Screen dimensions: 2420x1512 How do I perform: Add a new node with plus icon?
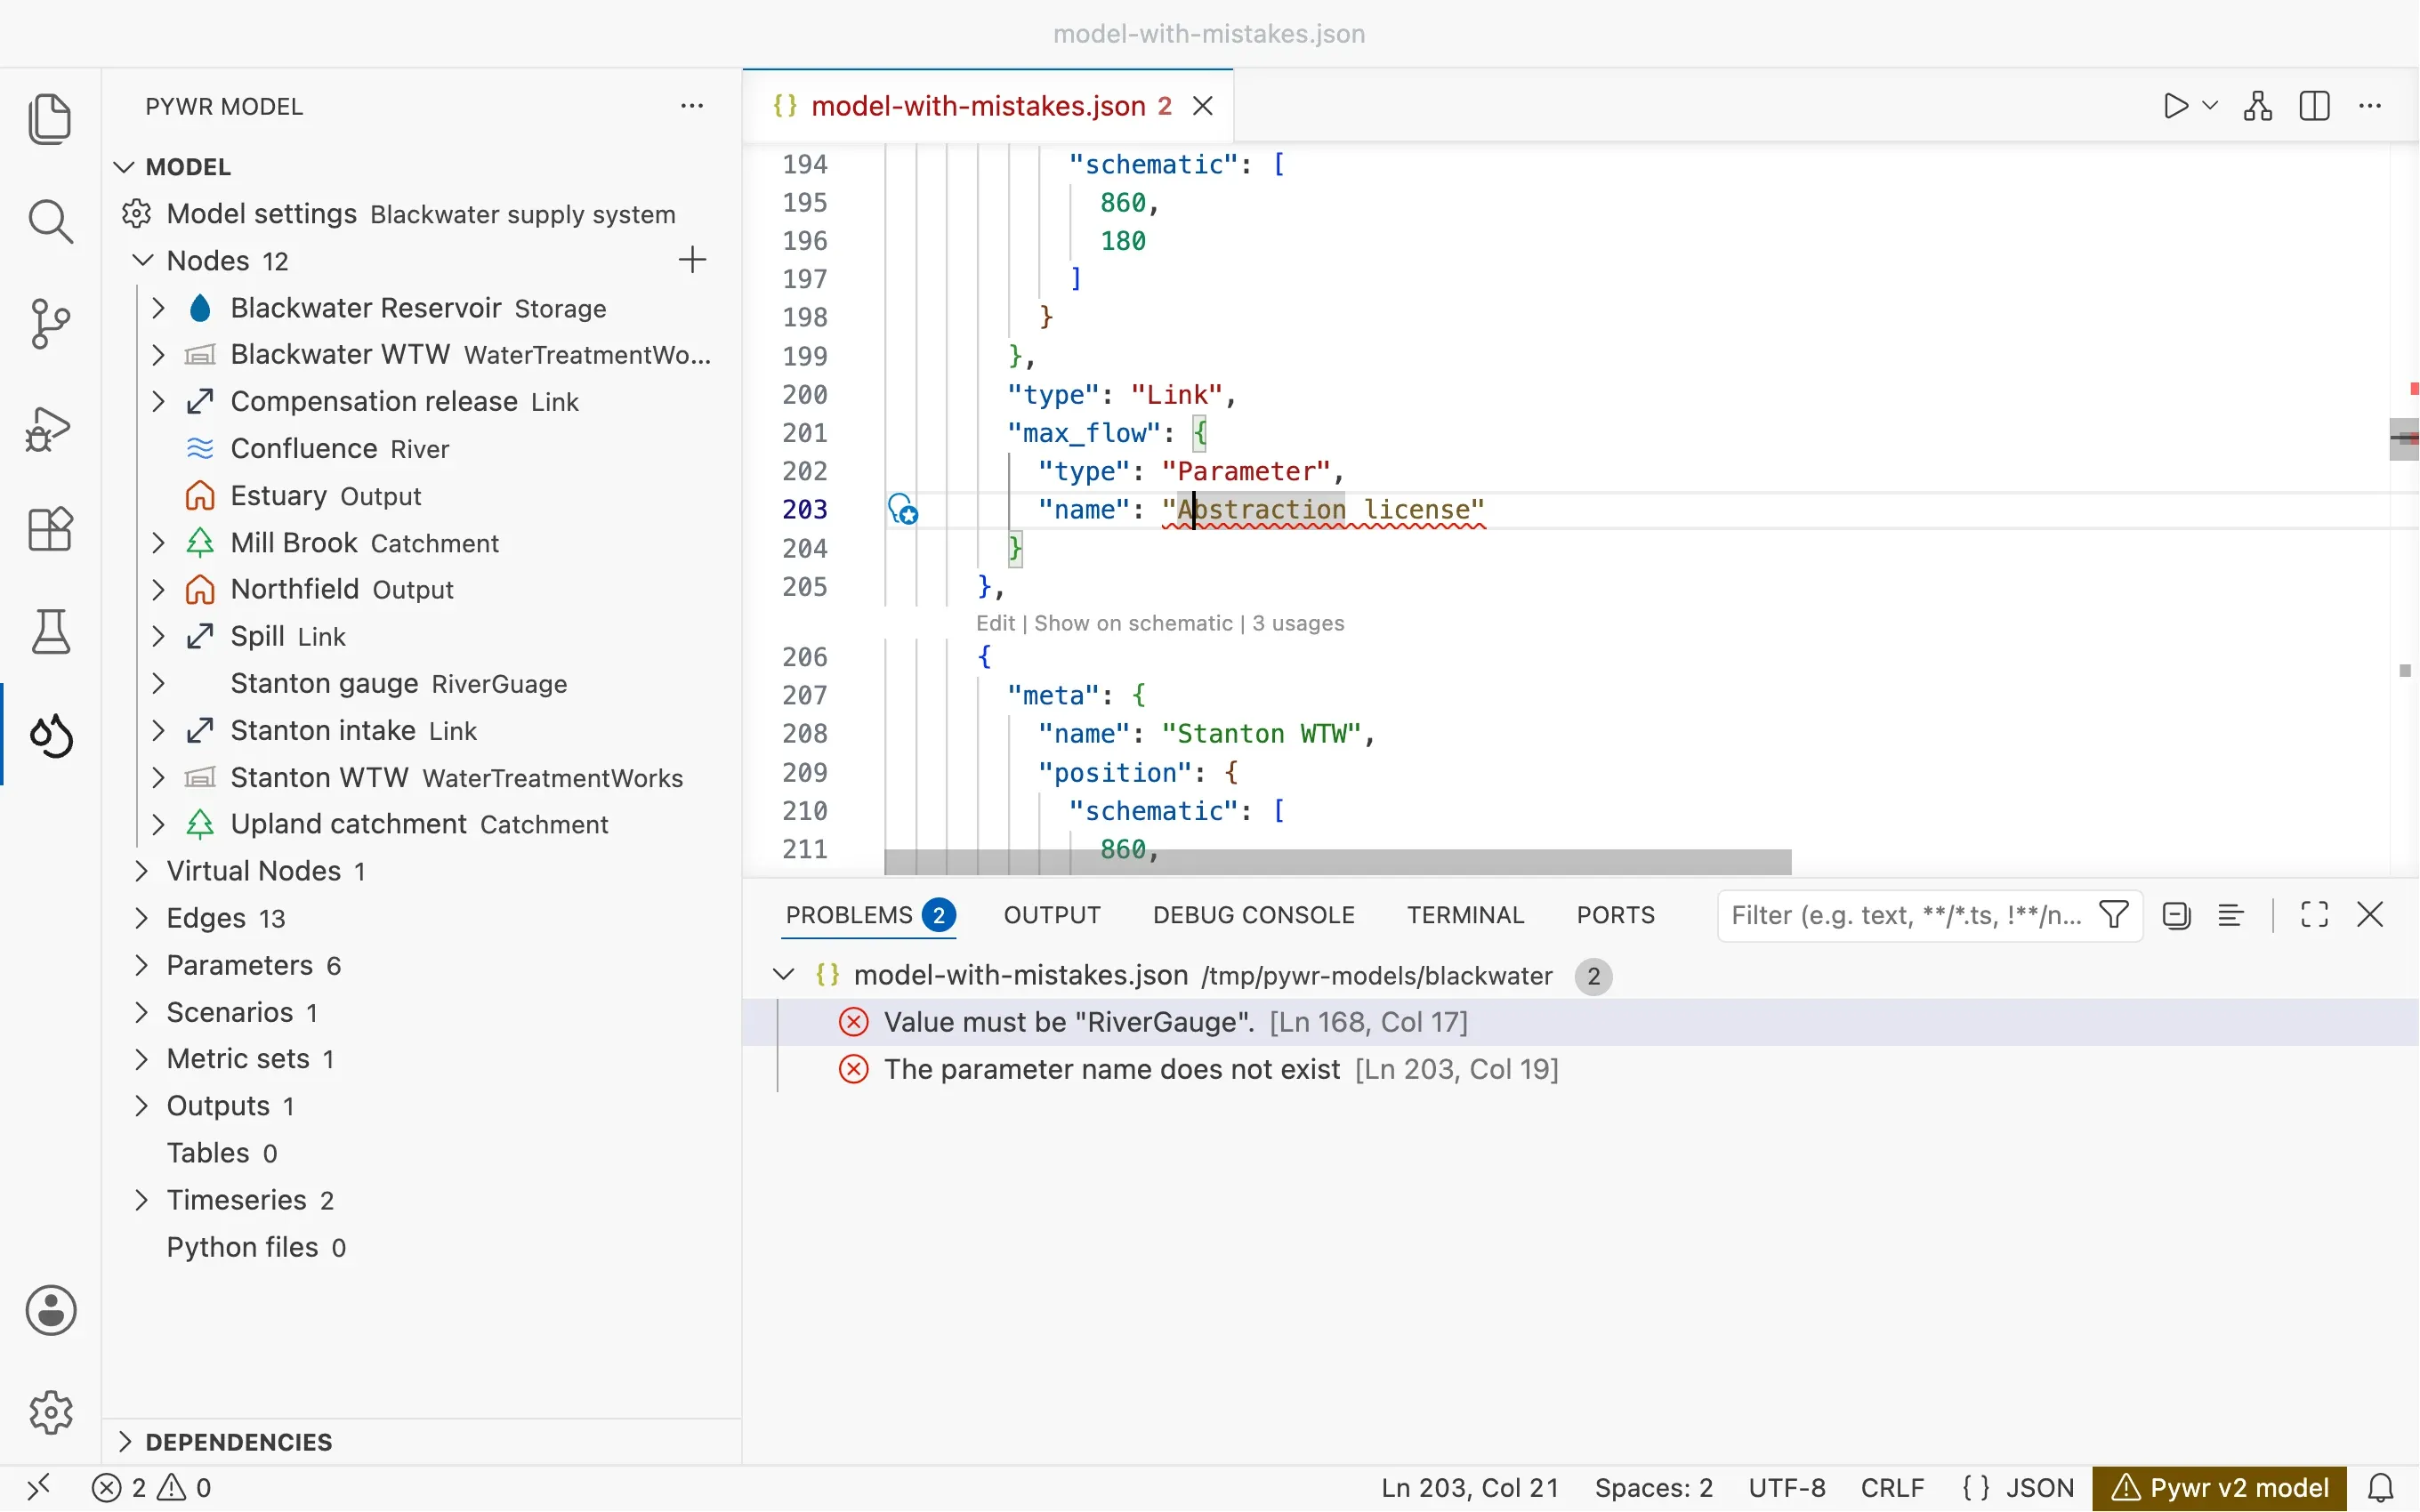click(692, 260)
